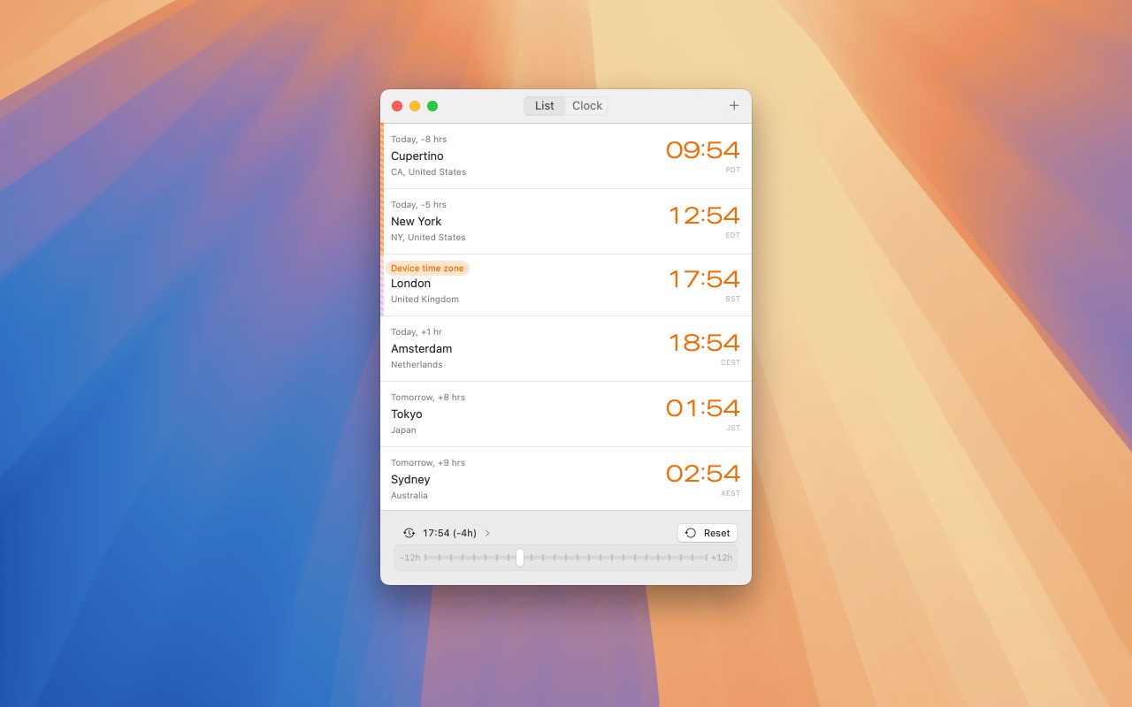This screenshot has width=1132, height=707.
Task: Reset the time offset
Action: 707,533
